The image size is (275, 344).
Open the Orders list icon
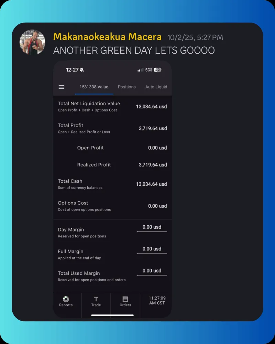125,299
